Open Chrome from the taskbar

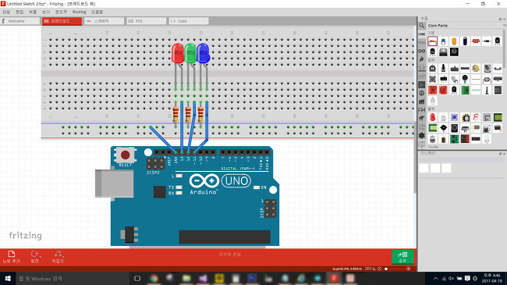coord(154,279)
